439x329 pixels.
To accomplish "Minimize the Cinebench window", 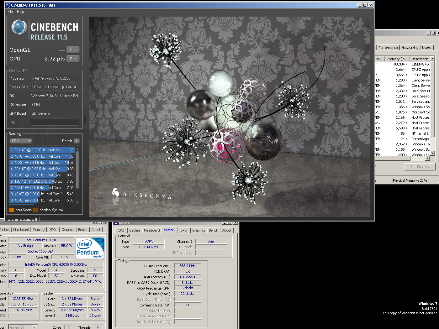I will (360, 5).
